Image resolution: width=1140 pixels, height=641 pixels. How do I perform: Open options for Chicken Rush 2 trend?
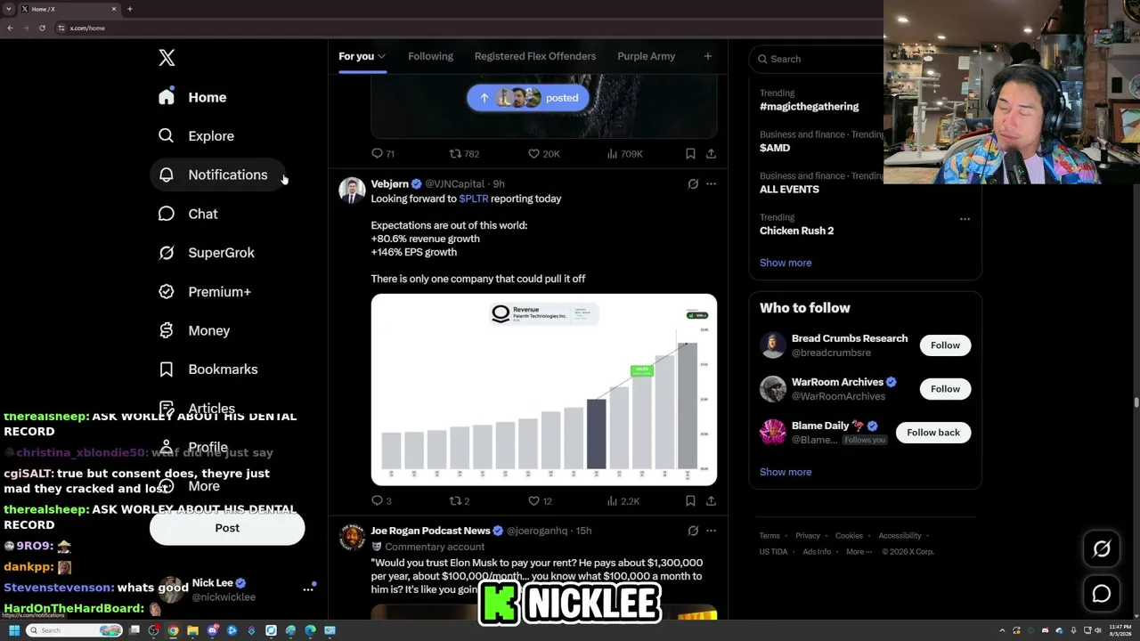coord(965,219)
